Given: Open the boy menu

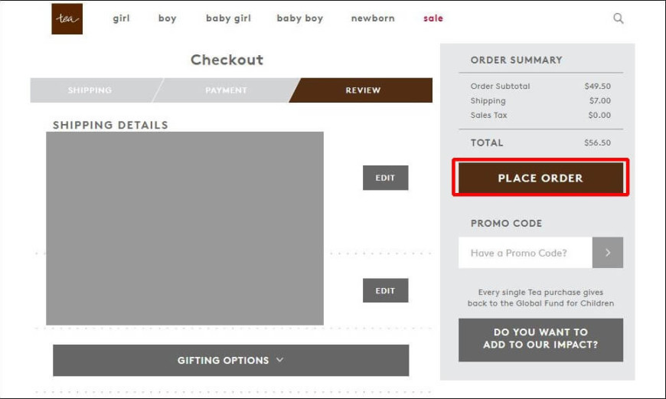Looking at the screenshot, I should pos(168,18).
